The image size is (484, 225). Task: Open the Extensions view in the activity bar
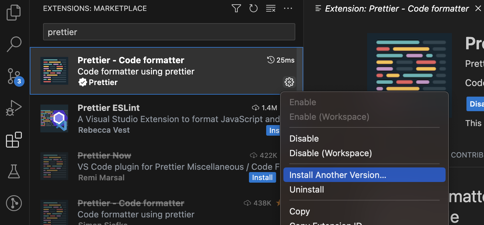[x=13, y=140]
